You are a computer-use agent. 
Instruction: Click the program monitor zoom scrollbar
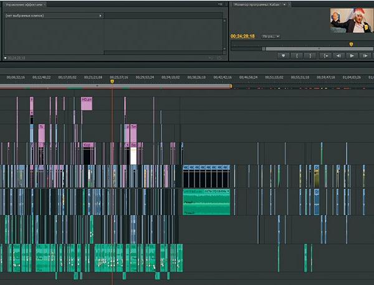click(x=299, y=49)
